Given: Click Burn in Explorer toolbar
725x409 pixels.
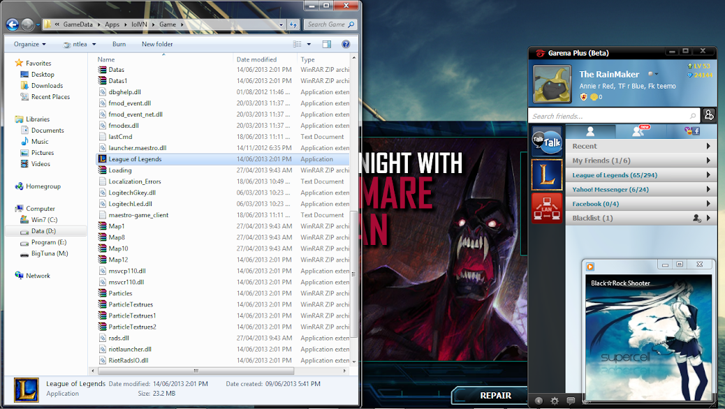Looking at the screenshot, I should tap(119, 45).
